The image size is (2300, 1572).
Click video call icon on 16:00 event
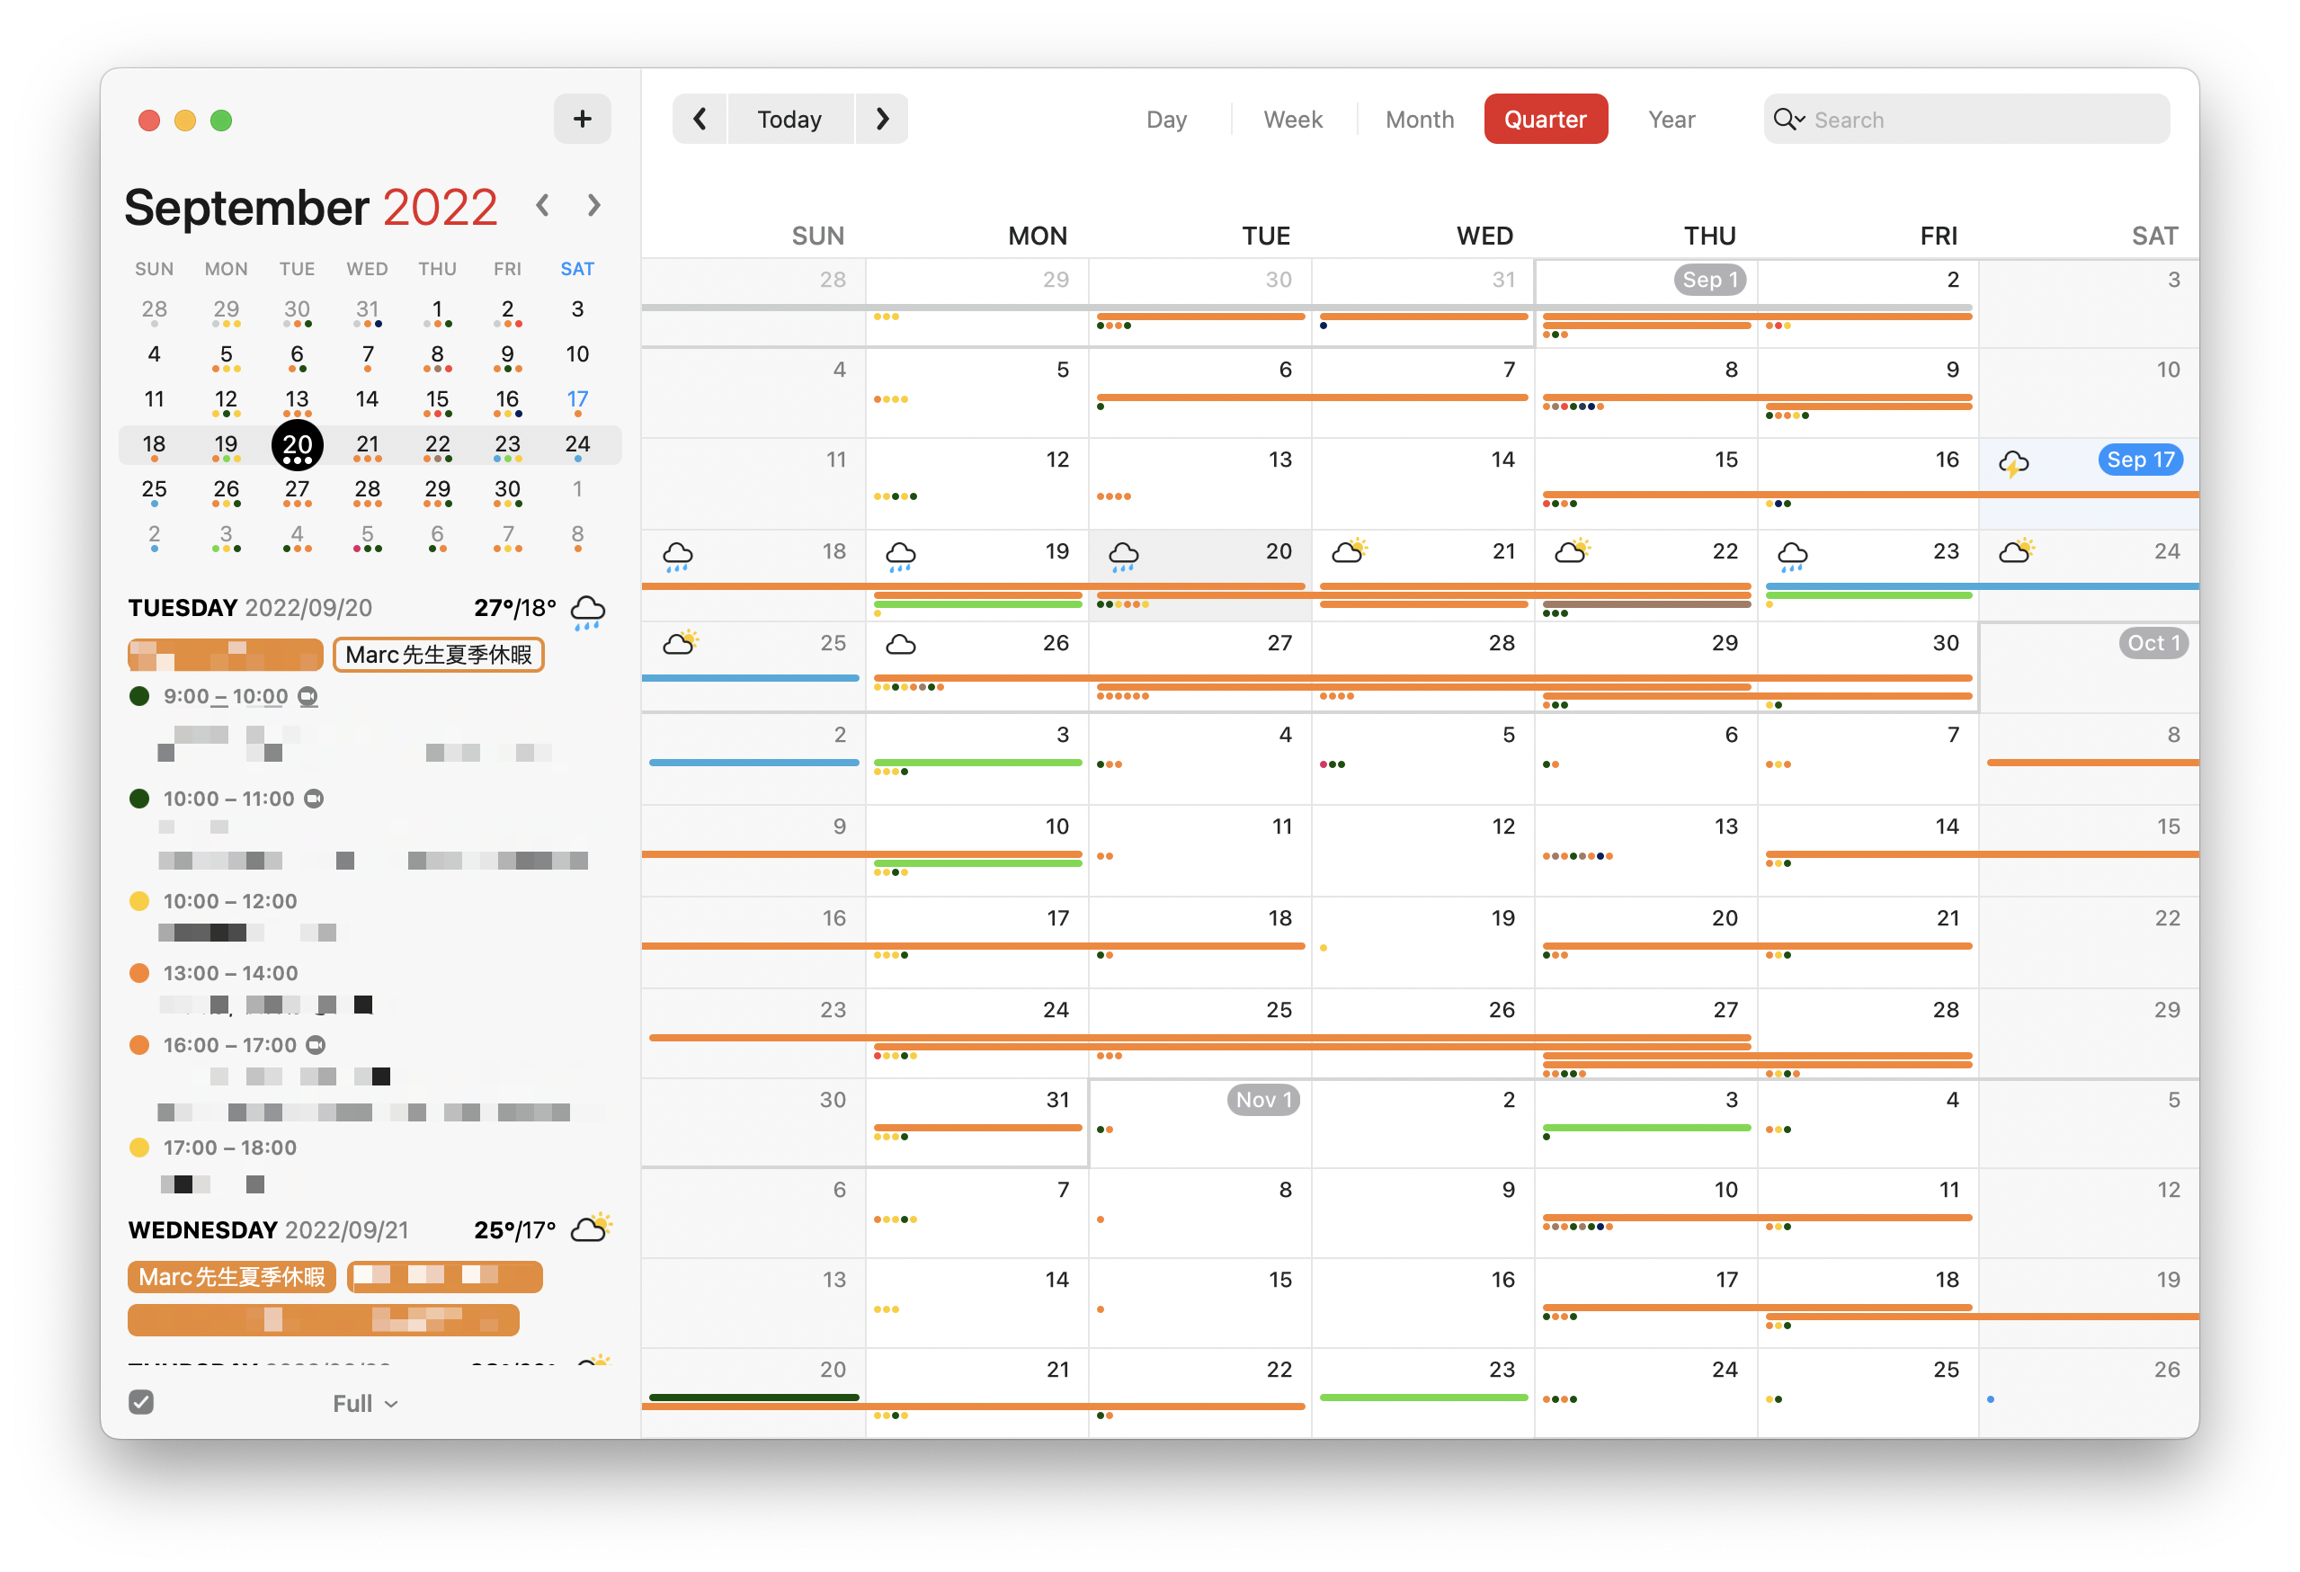tap(316, 1045)
